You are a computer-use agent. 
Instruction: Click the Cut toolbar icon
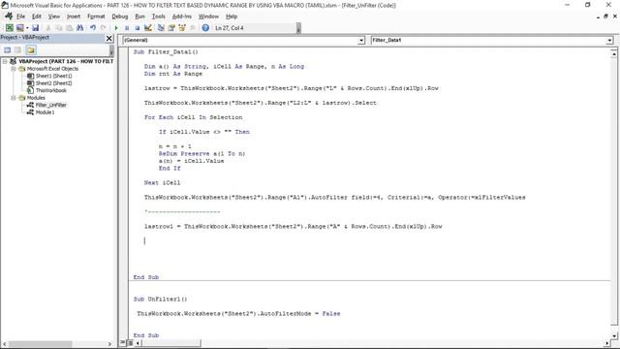click(47, 28)
